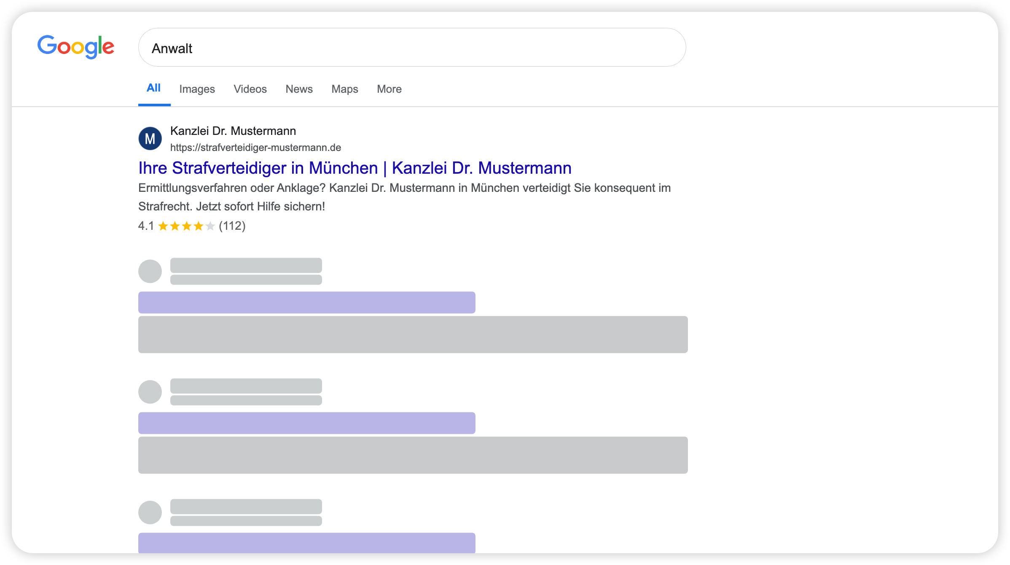1010x565 pixels.
Task: Click the site name Kanzlei Dr. Mustermann
Action: (x=233, y=131)
